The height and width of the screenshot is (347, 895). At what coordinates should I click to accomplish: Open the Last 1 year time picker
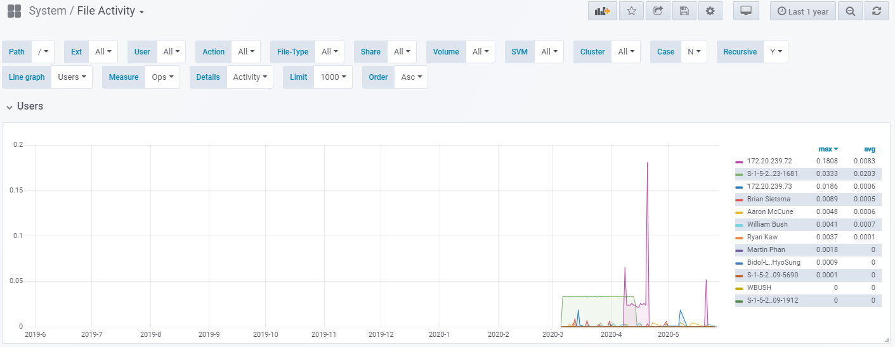[x=803, y=11]
